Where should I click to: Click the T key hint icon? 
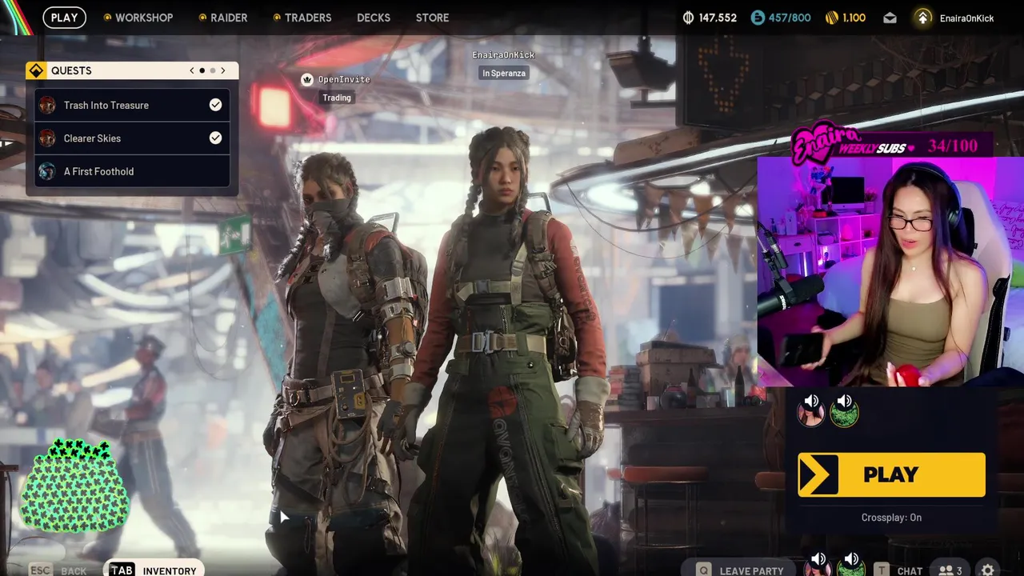[881, 570]
